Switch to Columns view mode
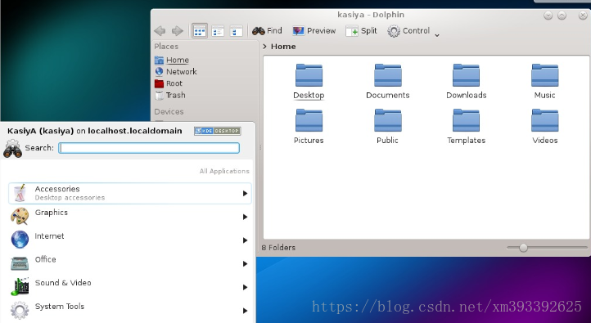 click(236, 31)
